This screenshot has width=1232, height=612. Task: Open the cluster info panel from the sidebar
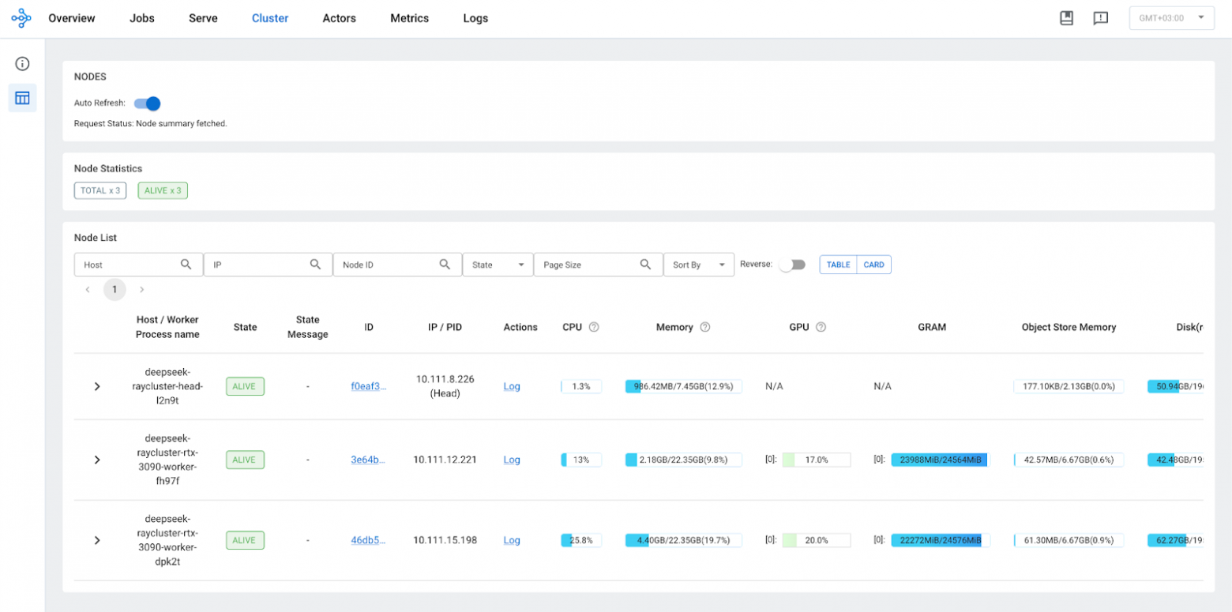coord(21,63)
